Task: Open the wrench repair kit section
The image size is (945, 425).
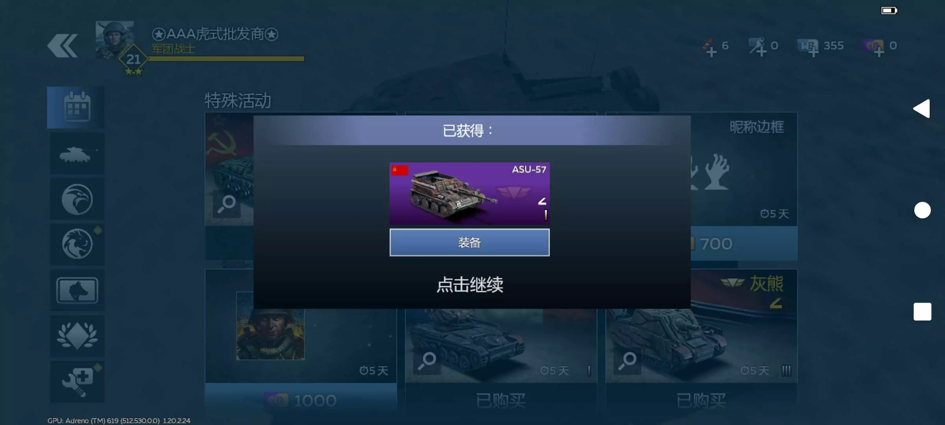Action: [77, 382]
